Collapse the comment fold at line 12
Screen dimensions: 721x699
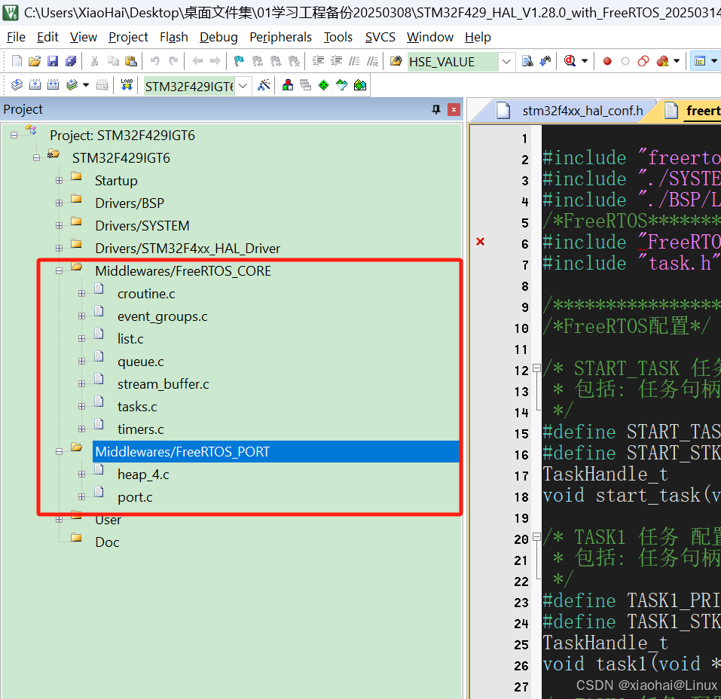[x=536, y=368]
